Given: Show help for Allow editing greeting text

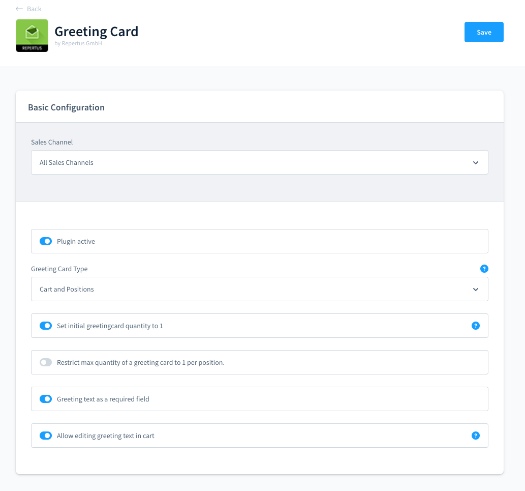Looking at the screenshot, I should [475, 436].
